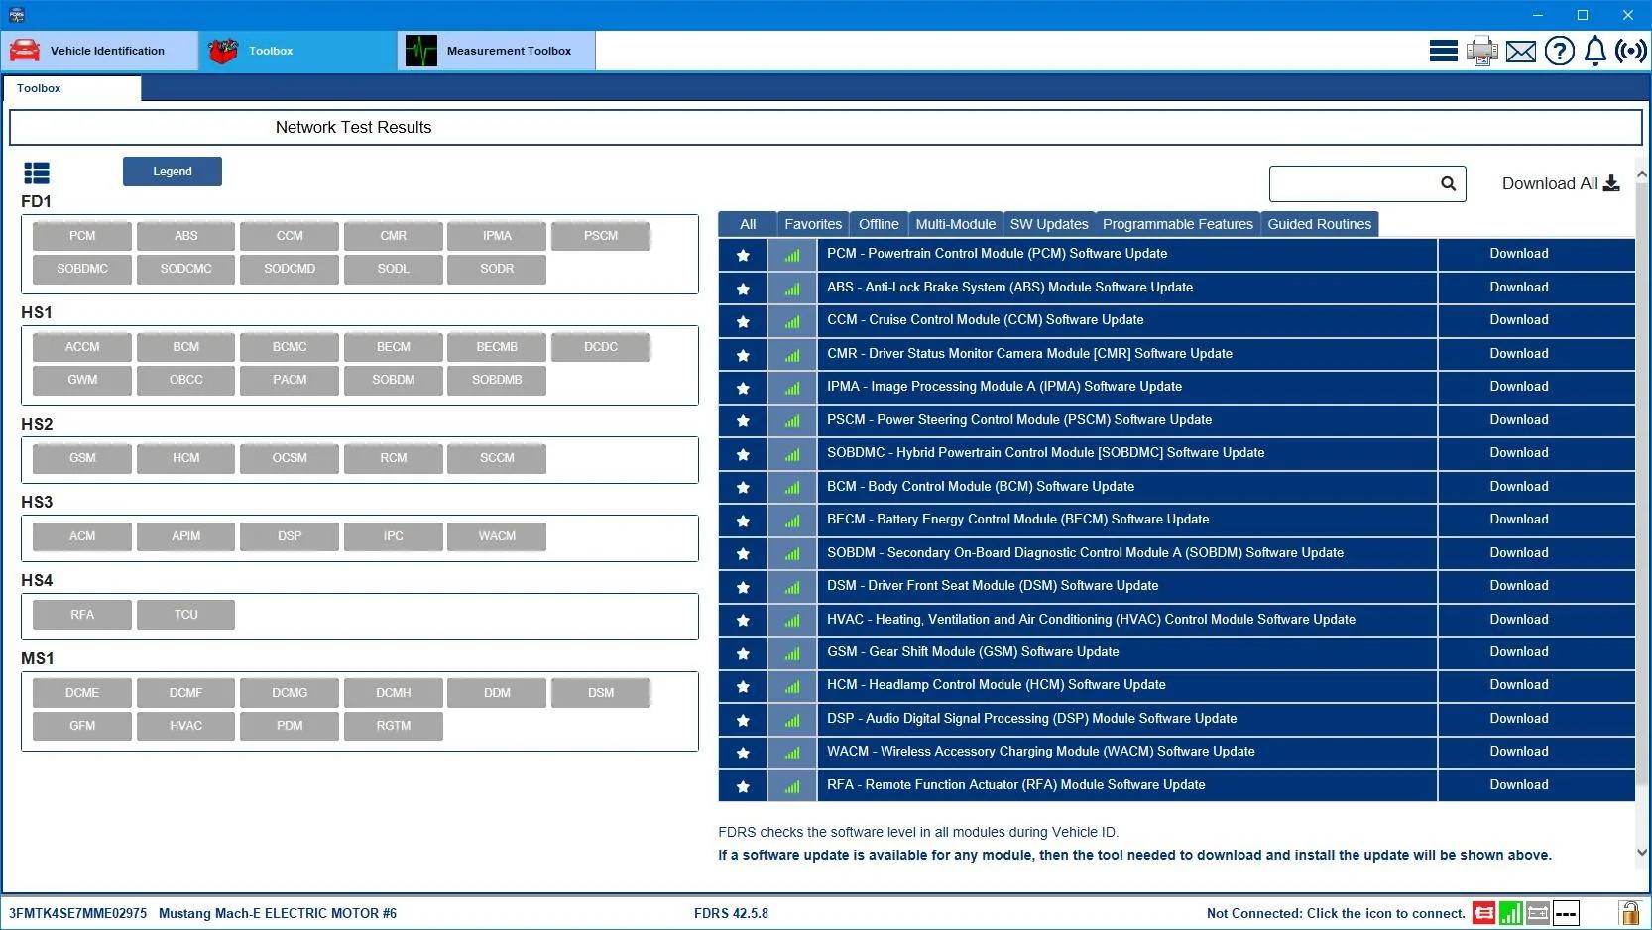Viewport: 1652px width, 930px height.
Task: Click the GWM module button in HS1
Action: point(82,380)
